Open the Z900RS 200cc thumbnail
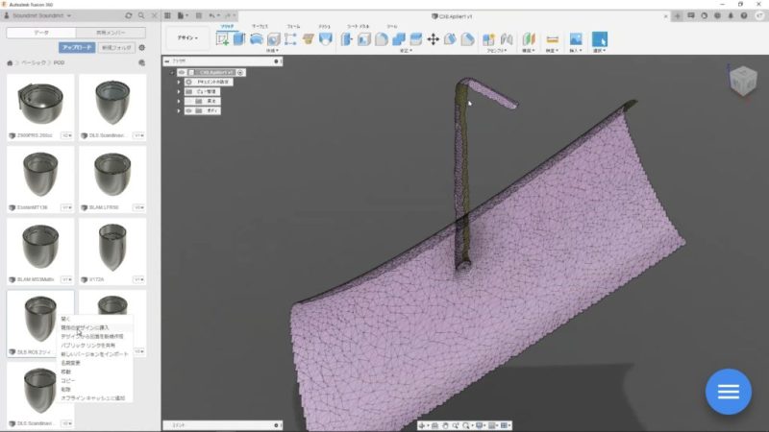 tap(40, 104)
